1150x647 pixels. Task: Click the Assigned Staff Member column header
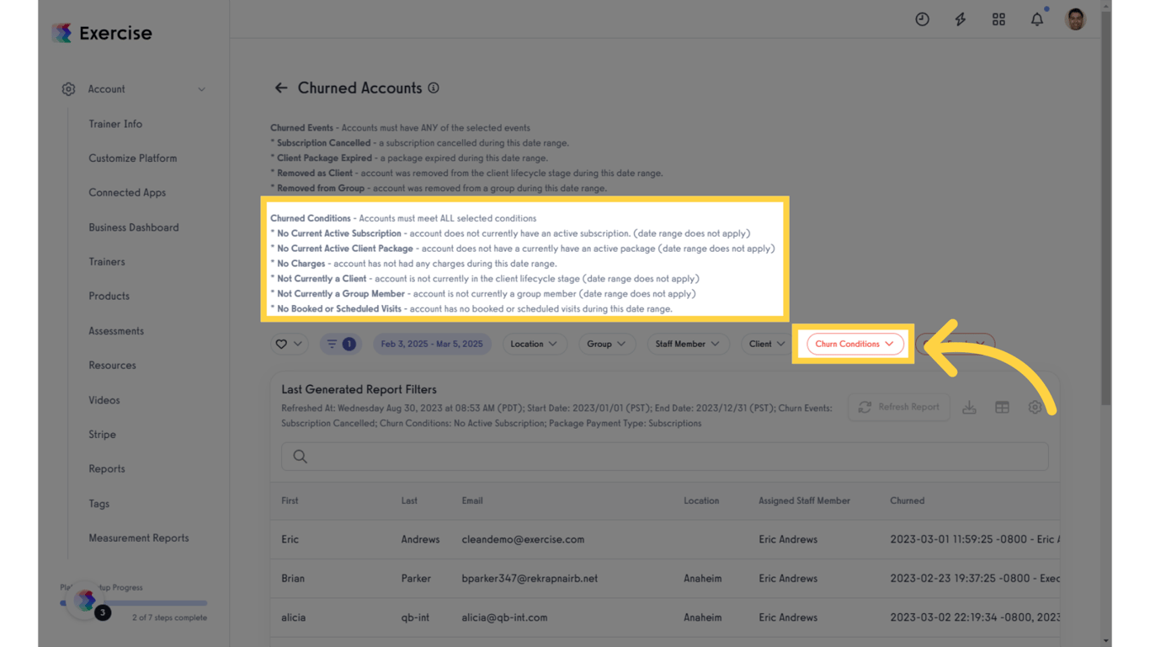pyautogui.click(x=804, y=500)
